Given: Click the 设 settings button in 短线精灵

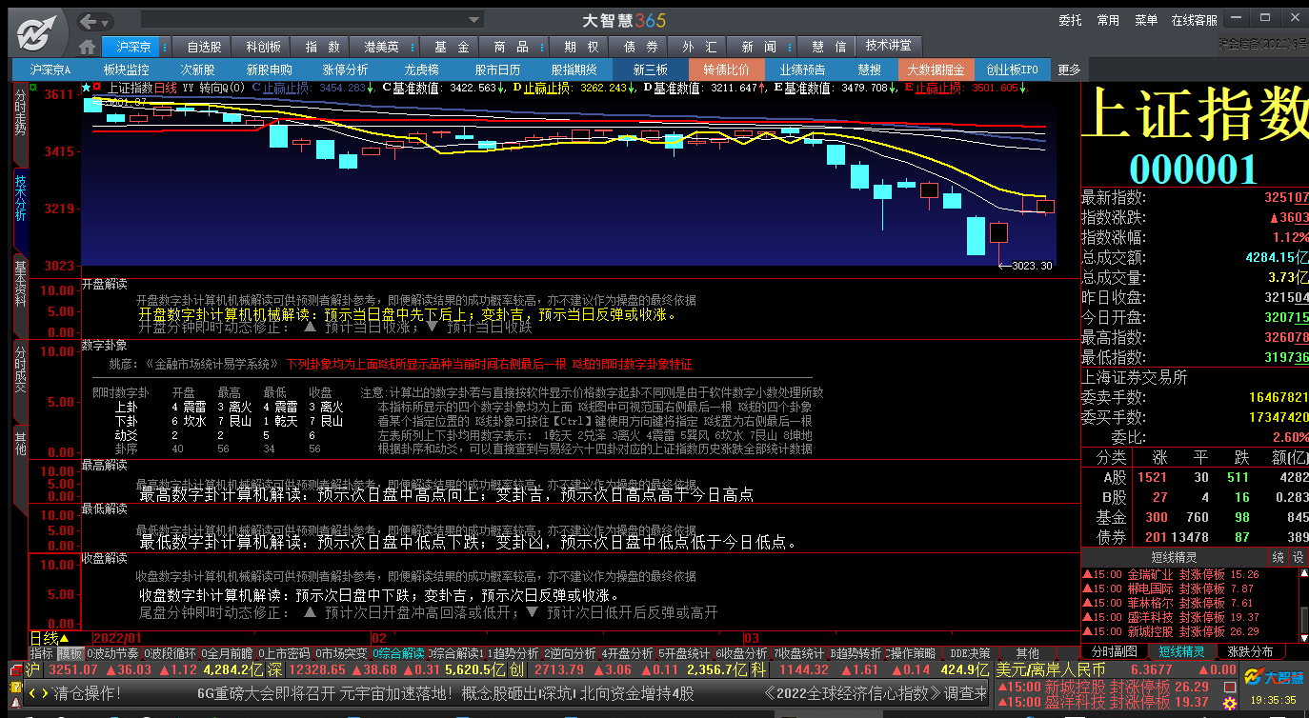Looking at the screenshot, I should (x=1298, y=557).
